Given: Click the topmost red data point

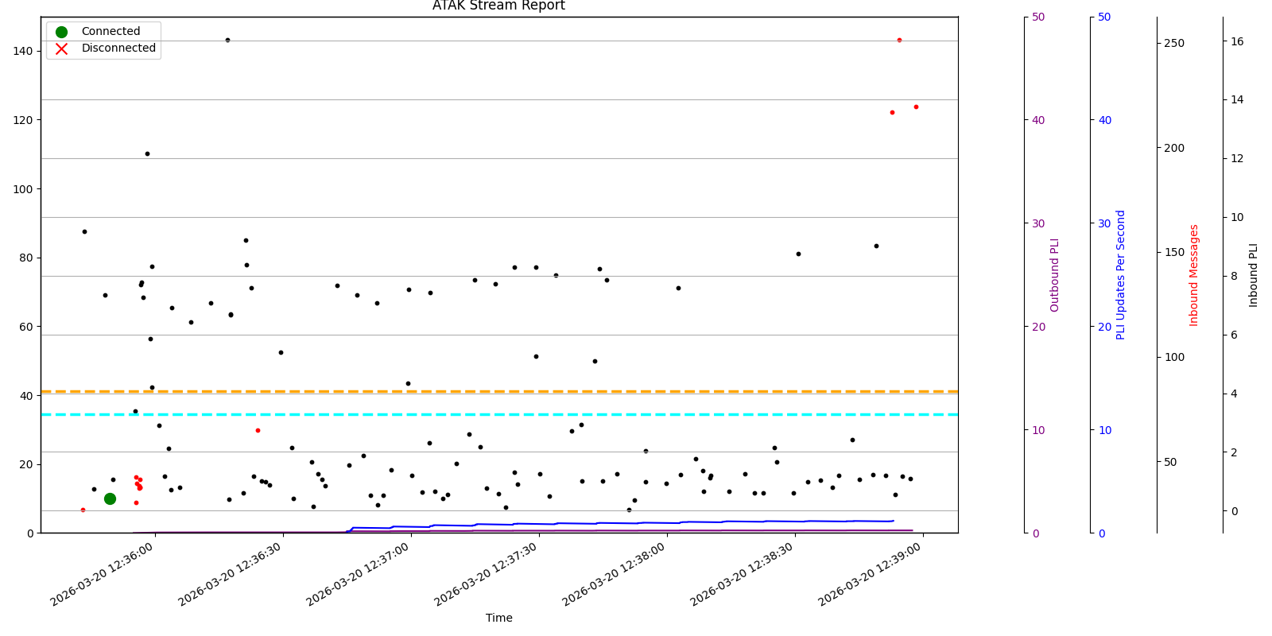Looking at the screenshot, I should (899, 40).
